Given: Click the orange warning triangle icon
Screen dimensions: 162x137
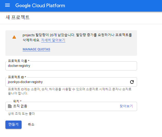Looking at the screenshot, I should pyautogui.click(x=14, y=37).
